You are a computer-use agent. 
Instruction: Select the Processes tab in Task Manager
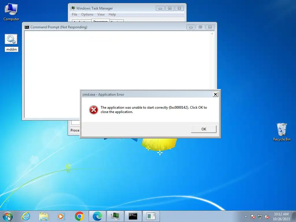click(100, 21)
